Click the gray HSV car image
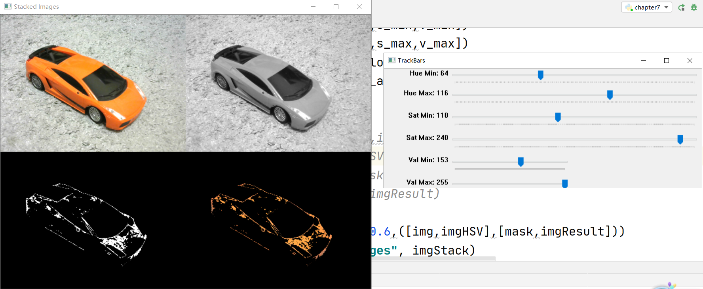This screenshot has height=289, width=703. [x=278, y=83]
